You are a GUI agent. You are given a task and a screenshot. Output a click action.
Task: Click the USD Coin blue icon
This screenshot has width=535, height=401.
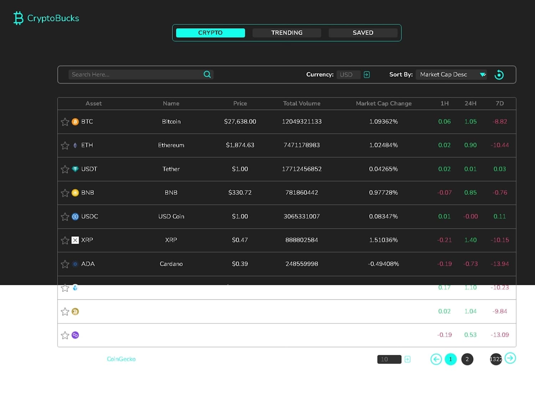click(75, 216)
